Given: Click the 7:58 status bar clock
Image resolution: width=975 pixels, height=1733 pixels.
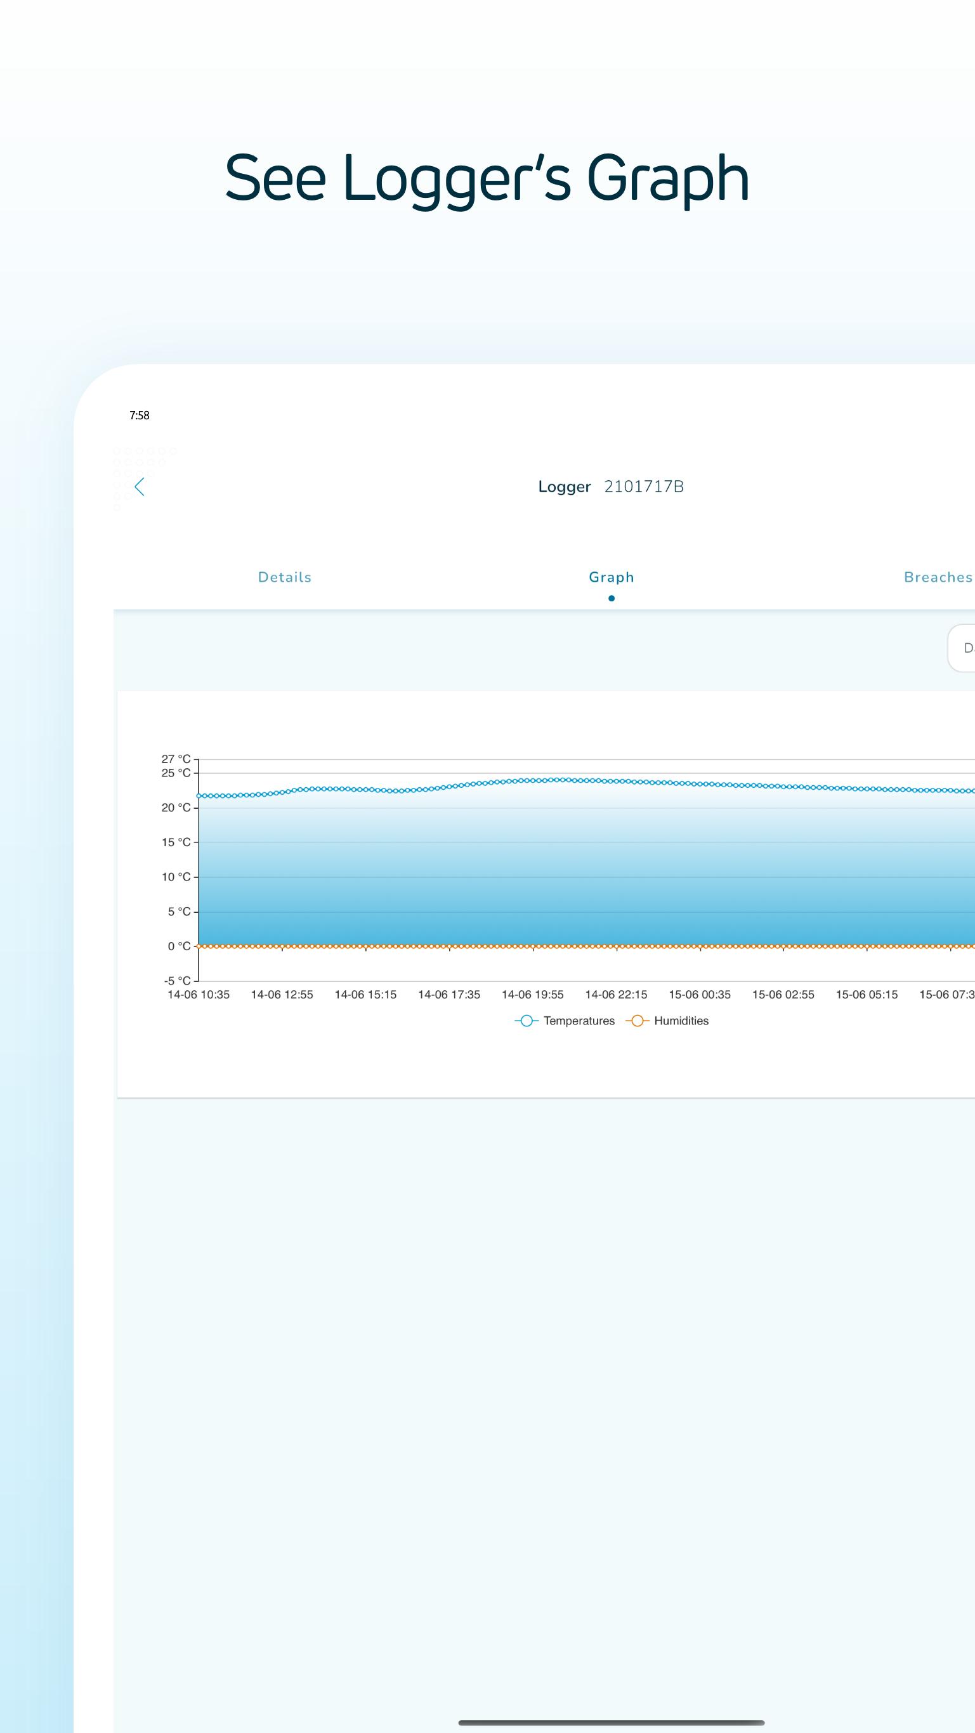Looking at the screenshot, I should pyautogui.click(x=140, y=415).
